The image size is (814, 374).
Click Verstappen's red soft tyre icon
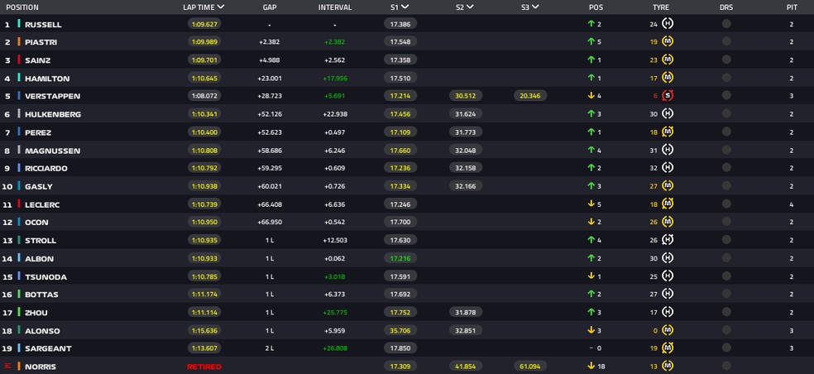668,96
